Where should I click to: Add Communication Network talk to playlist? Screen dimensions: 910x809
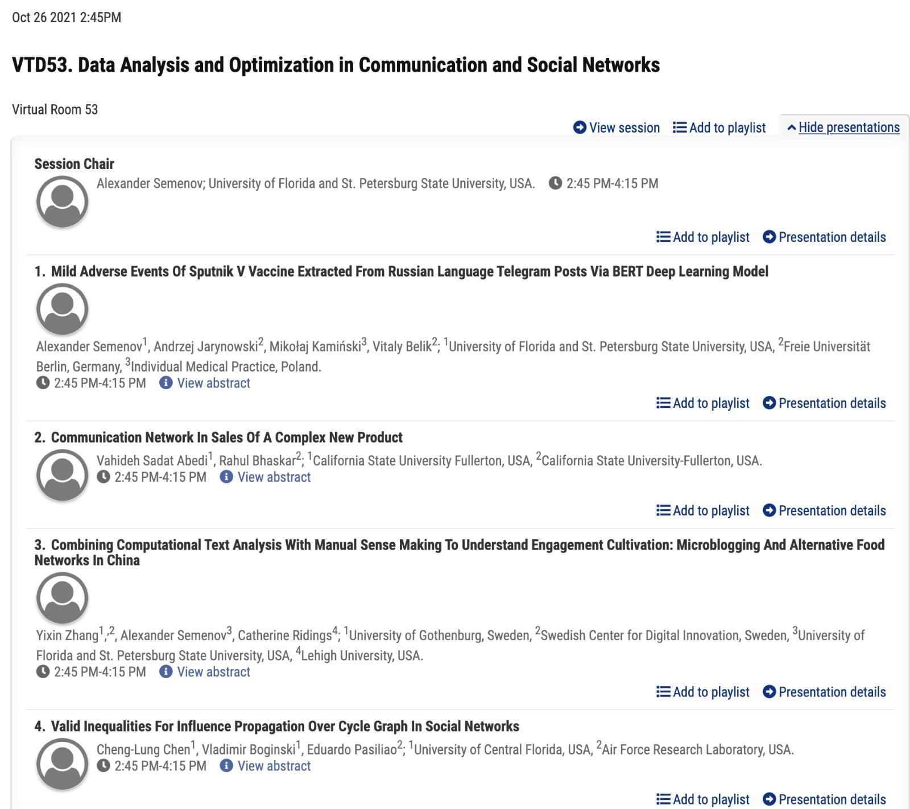(x=703, y=510)
